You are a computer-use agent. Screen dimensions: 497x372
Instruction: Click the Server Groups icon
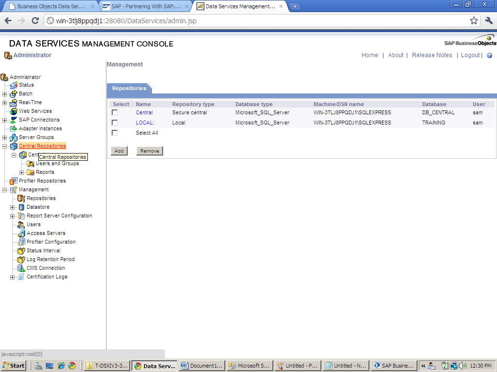click(13, 137)
